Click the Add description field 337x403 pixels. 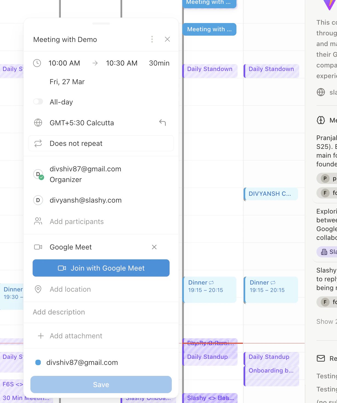(59, 312)
